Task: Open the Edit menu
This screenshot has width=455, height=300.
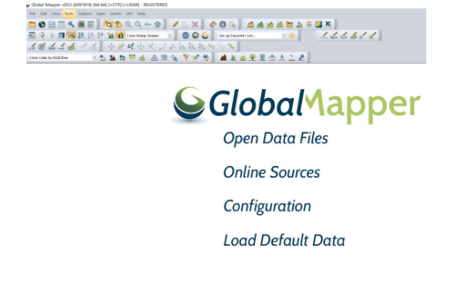Action: [44, 14]
